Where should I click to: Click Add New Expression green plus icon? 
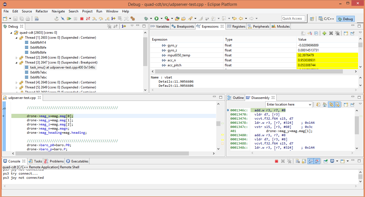click(x=324, y=33)
